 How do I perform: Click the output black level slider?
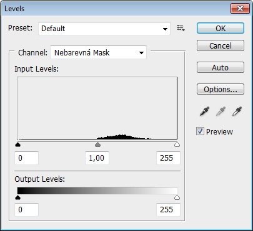(18, 197)
